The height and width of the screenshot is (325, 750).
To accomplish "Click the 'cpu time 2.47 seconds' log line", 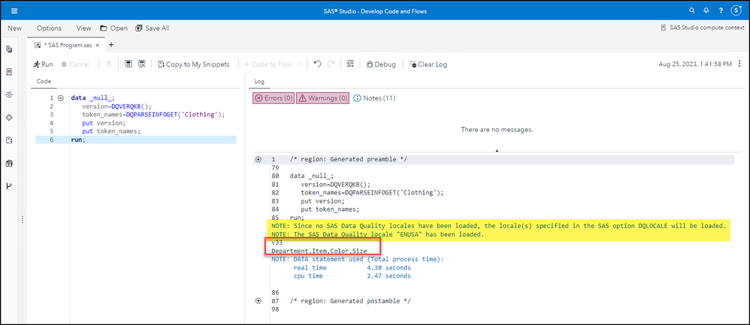I will point(352,275).
